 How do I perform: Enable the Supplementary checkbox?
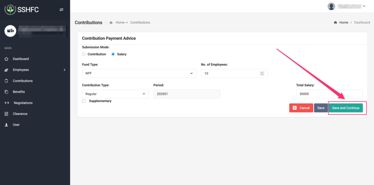pos(84,101)
